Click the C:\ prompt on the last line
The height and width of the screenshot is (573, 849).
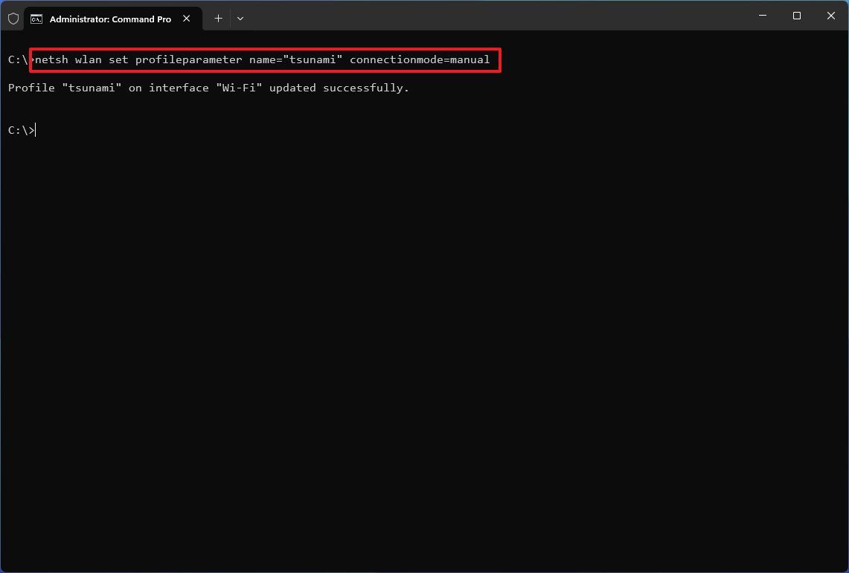tap(20, 129)
